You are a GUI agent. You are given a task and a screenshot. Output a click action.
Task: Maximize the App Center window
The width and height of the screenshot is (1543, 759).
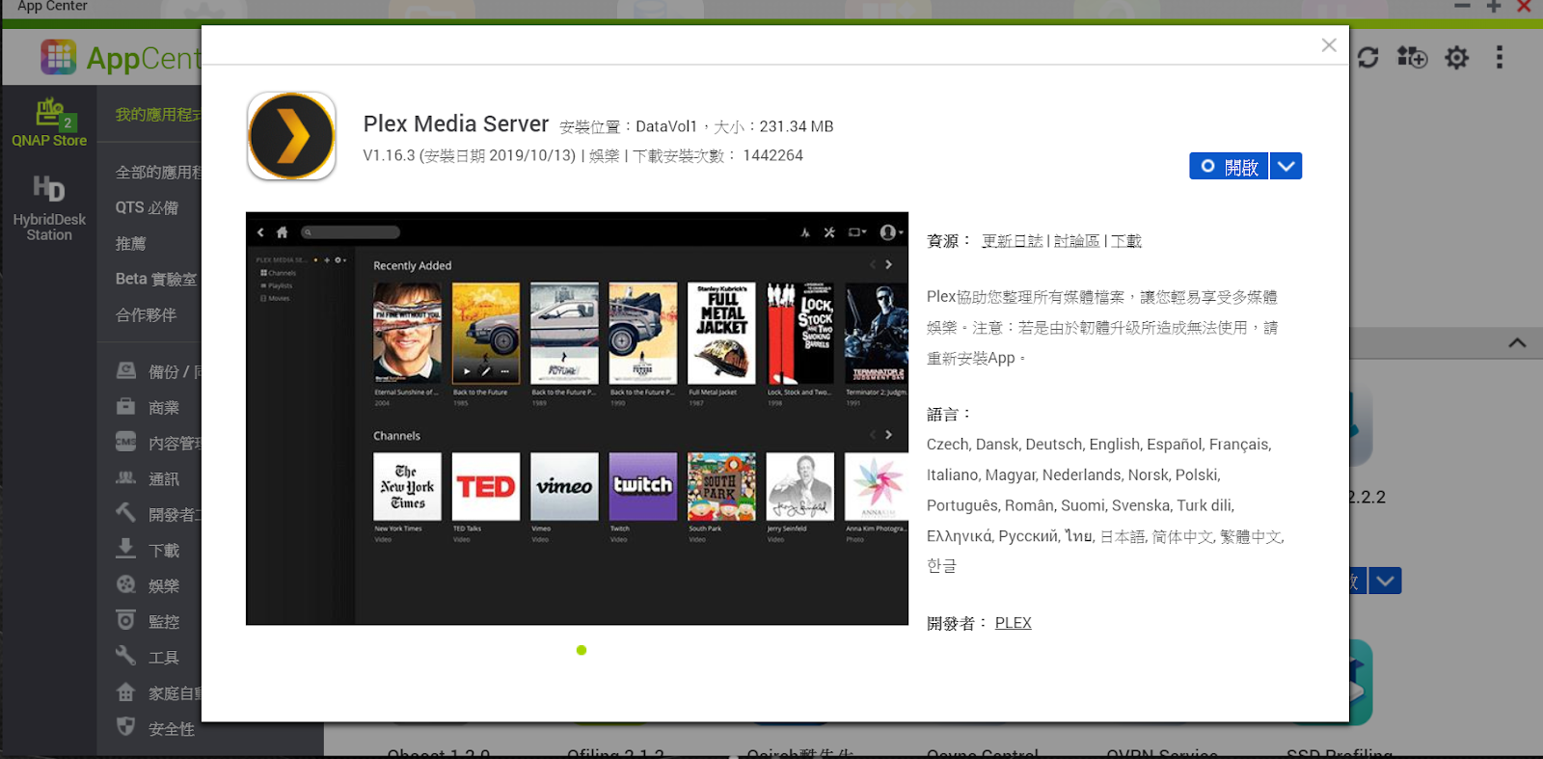pos(1494,6)
